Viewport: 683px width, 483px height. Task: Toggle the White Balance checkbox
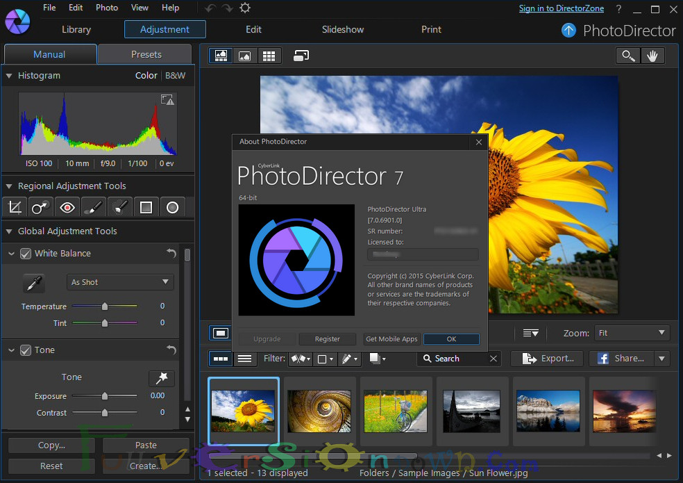[x=26, y=254]
